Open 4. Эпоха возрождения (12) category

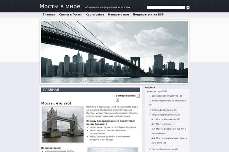164,115
